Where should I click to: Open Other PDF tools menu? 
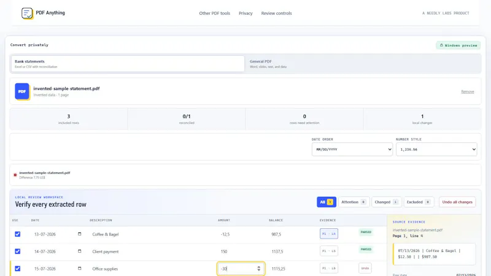point(214,13)
